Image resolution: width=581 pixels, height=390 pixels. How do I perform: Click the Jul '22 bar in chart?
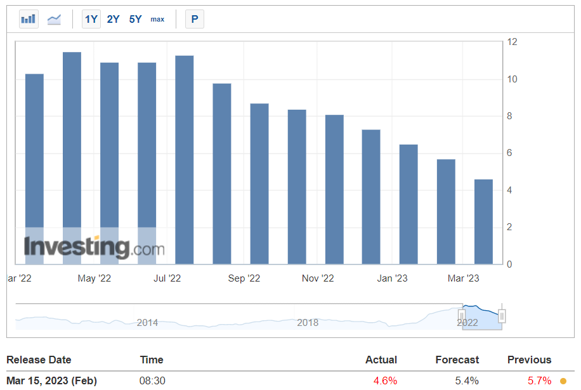click(184, 160)
